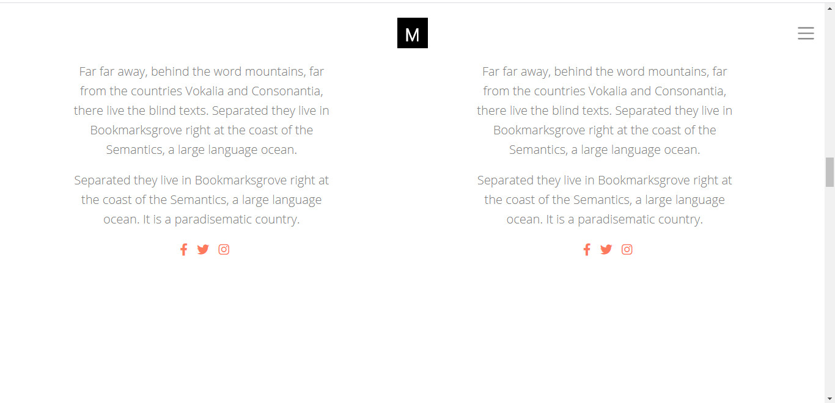This screenshot has width=835, height=403.
Task: Click the right column Facebook icon
Action: [587, 249]
